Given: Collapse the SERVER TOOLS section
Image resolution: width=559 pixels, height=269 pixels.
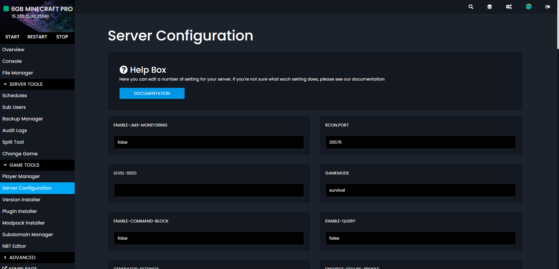Looking at the screenshot, I should pyautogui.click(x=37, y=84).
